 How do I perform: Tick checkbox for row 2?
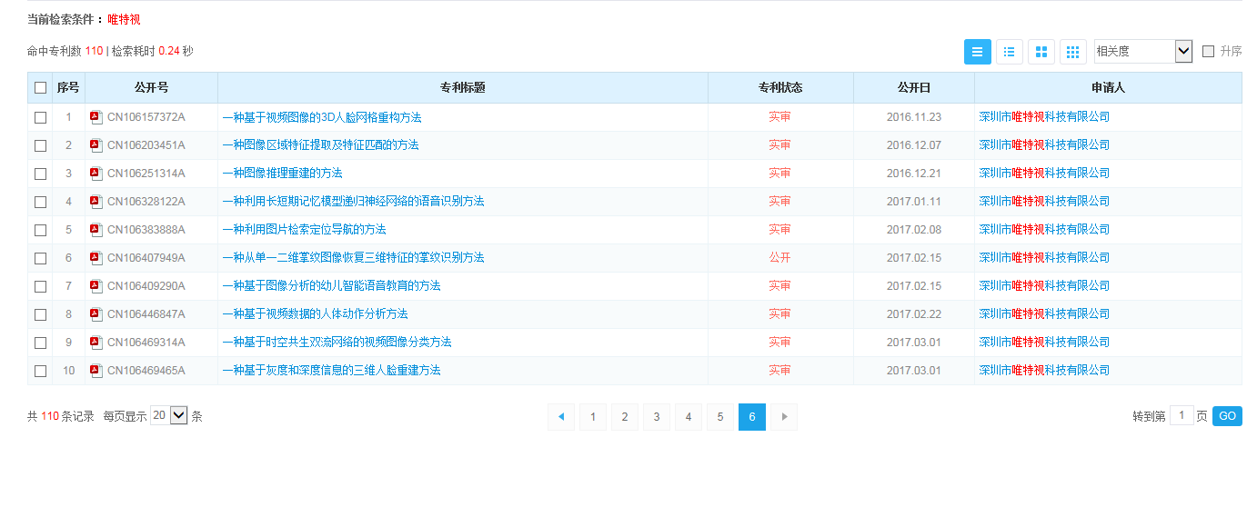point(40,145)
